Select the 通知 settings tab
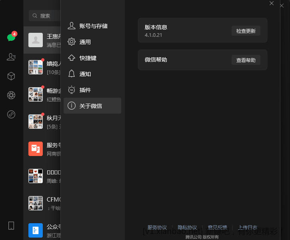The width and height of the screenshot is (290, 240). coord(92,74)
